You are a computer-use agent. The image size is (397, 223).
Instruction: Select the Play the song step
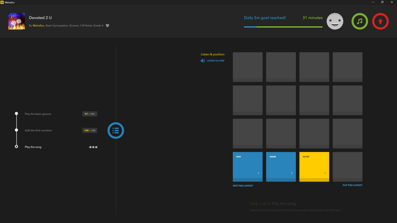pos(33,147)
